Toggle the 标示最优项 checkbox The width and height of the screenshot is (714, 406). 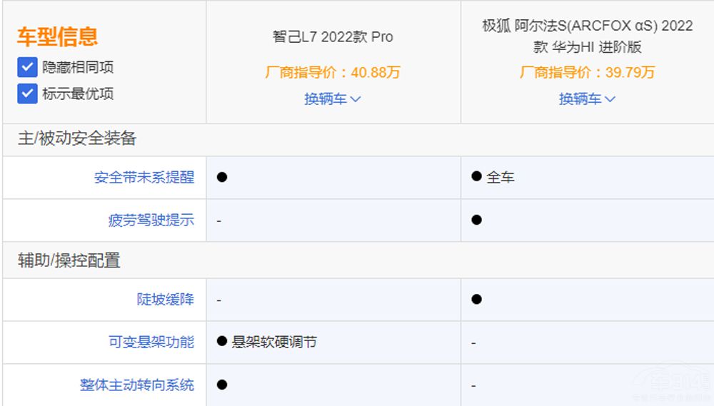tap(27, 93)
